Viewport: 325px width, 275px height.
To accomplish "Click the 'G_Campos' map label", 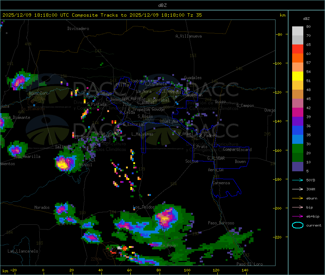I will (245, 106).
